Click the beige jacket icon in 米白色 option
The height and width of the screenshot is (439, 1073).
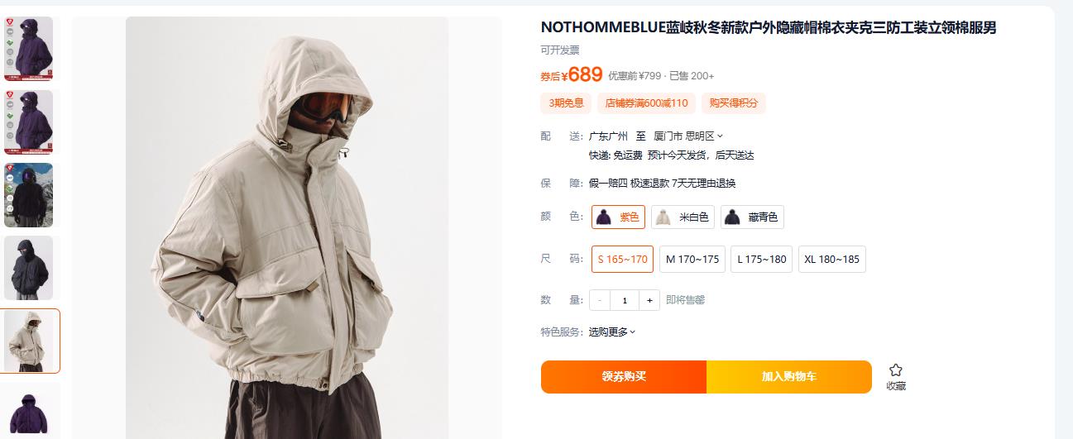pos(663,217)
